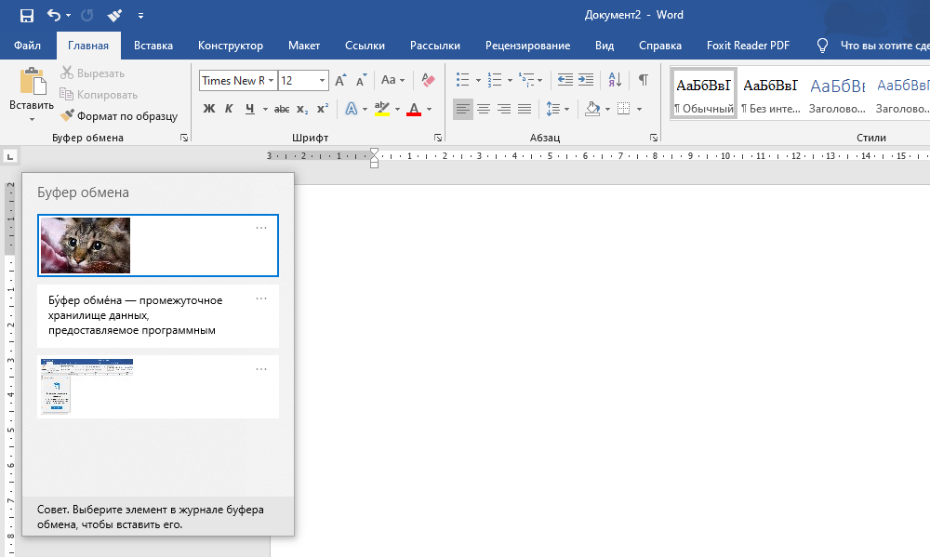Click the Format Painter (Формат по образцу) button
Viewport: 930px width, 557px height.
[118, 116]
